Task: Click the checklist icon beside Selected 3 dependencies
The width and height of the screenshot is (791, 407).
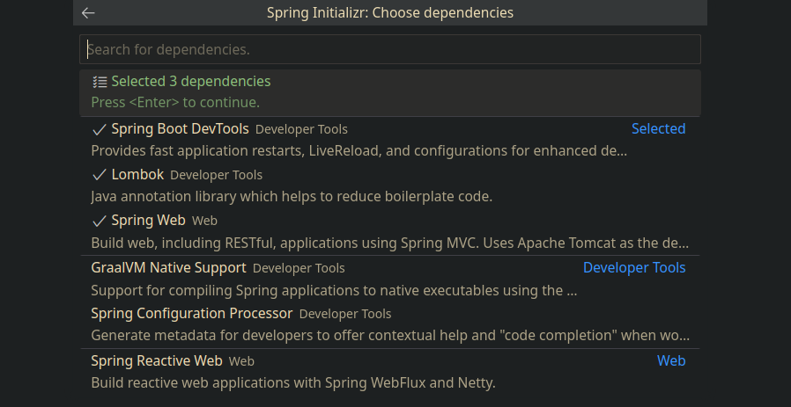Action: point(100,82)
